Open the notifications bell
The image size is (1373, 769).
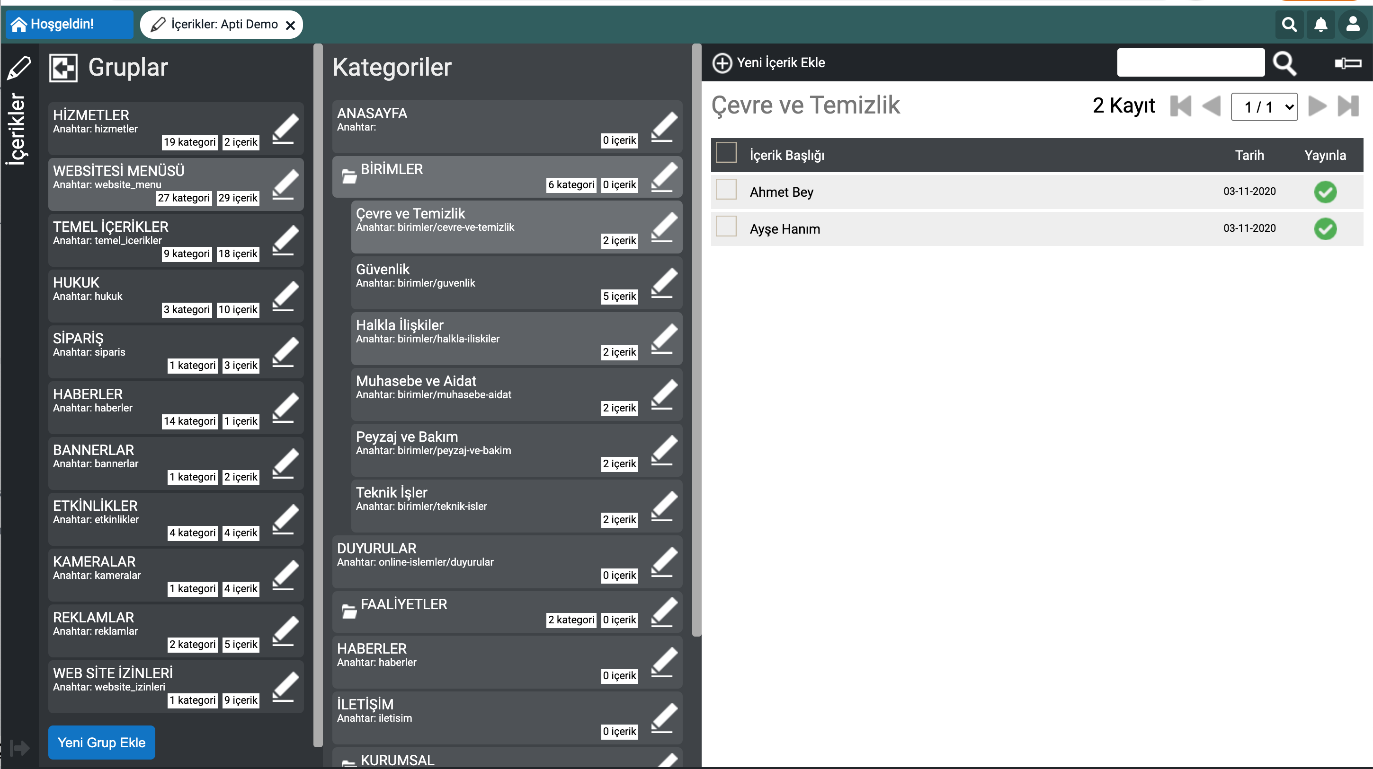coord(1320,25)
